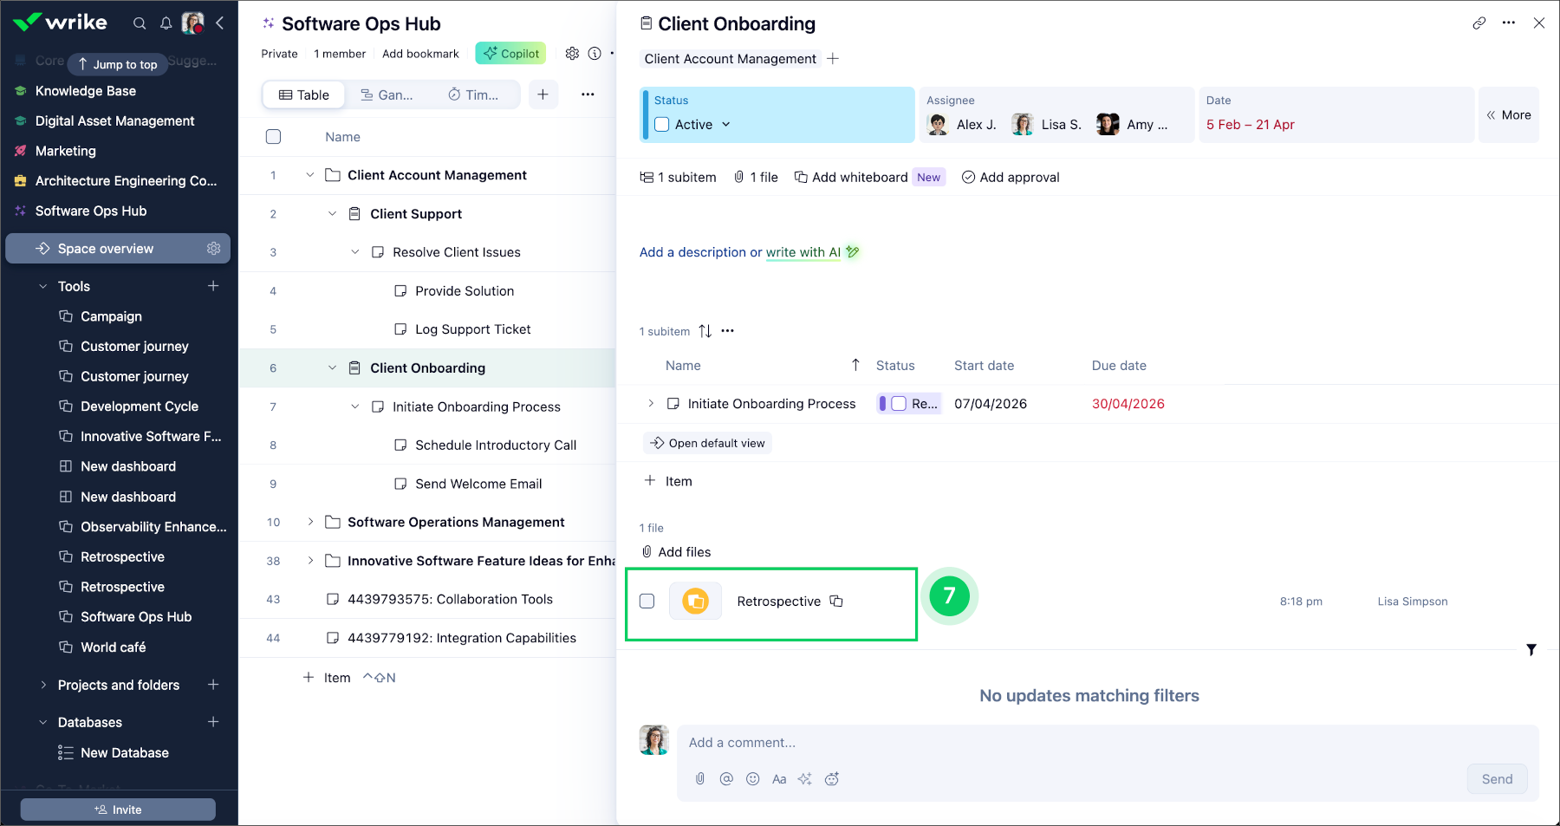The height and width of the screenshot is (826, 1560).
Task: Open World café whiteboard in sidebar
Action: coord(113,647)
